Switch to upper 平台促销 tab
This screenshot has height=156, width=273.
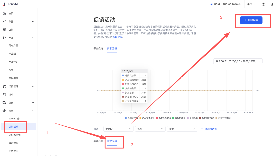tap(98, 48)
